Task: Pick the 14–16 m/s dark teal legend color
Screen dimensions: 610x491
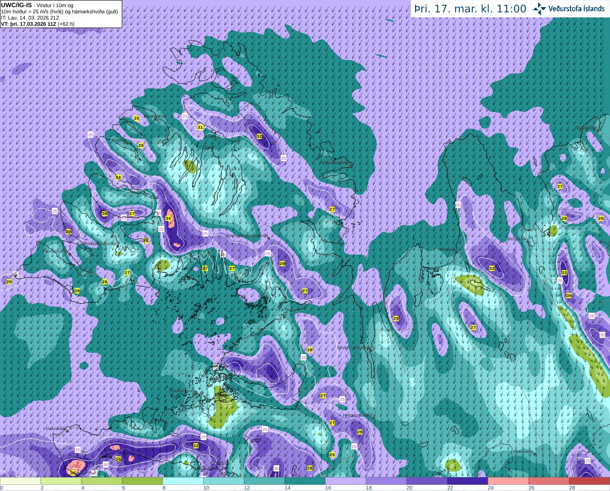Action: pyautogui.click(x=305, y=481)
